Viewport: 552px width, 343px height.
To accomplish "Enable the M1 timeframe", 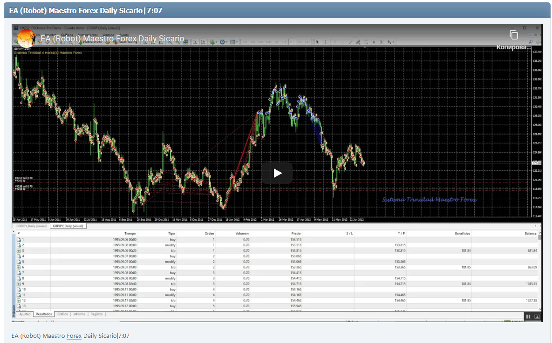I will coord(245,41).
